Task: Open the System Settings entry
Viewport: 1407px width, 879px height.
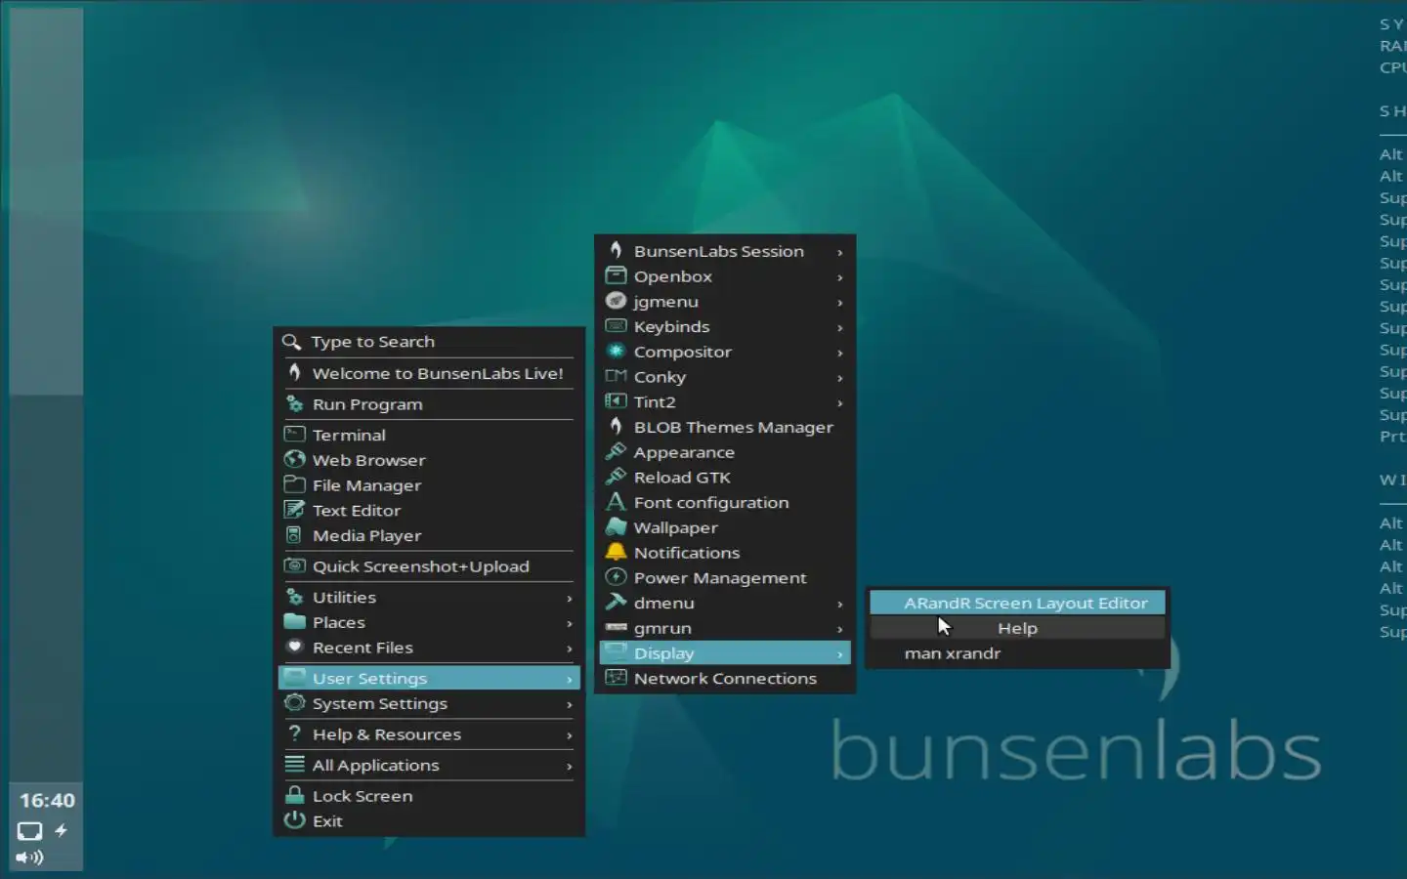Action: tap(429, 703)
